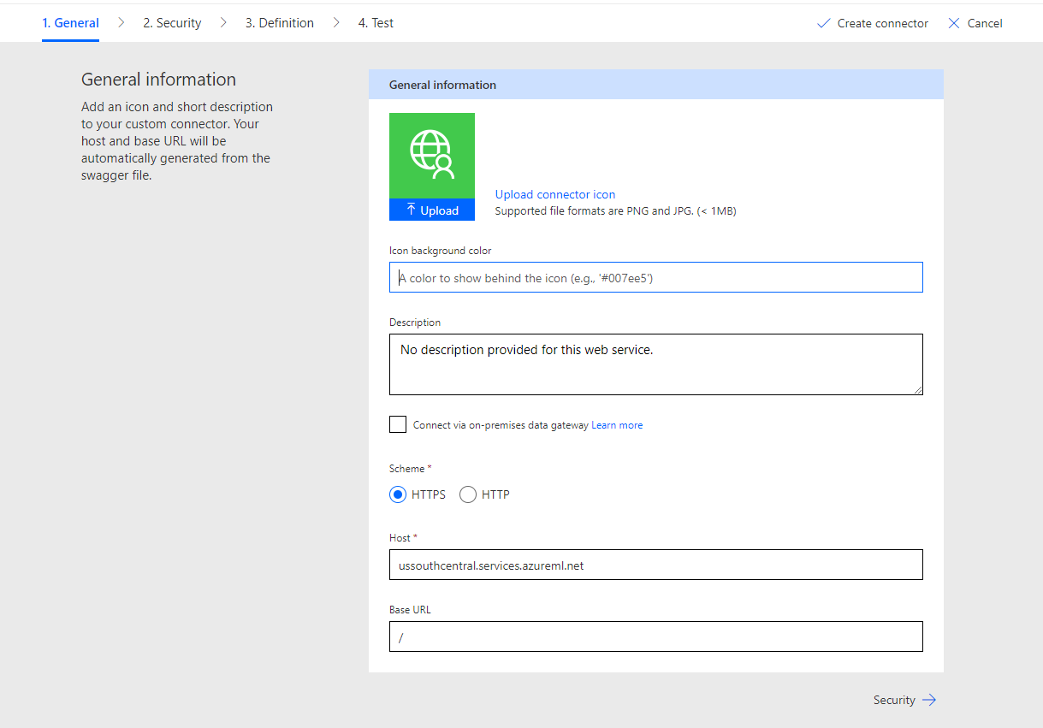Click inside the Host input field
The width and height of the screenshot is (1043, 728).
(655, 565)
